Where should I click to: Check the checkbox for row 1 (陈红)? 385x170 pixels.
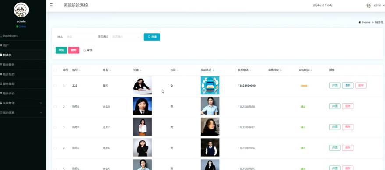[x=55, y=86]
